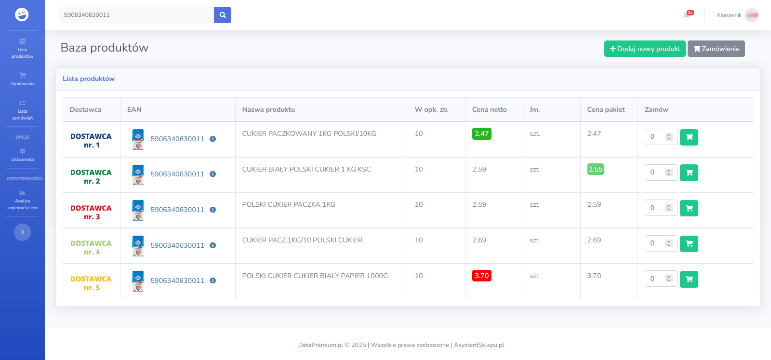Open the Kierownik user menu
The width and height of the screenshot is (771, 360).
(x=737, y=15)
